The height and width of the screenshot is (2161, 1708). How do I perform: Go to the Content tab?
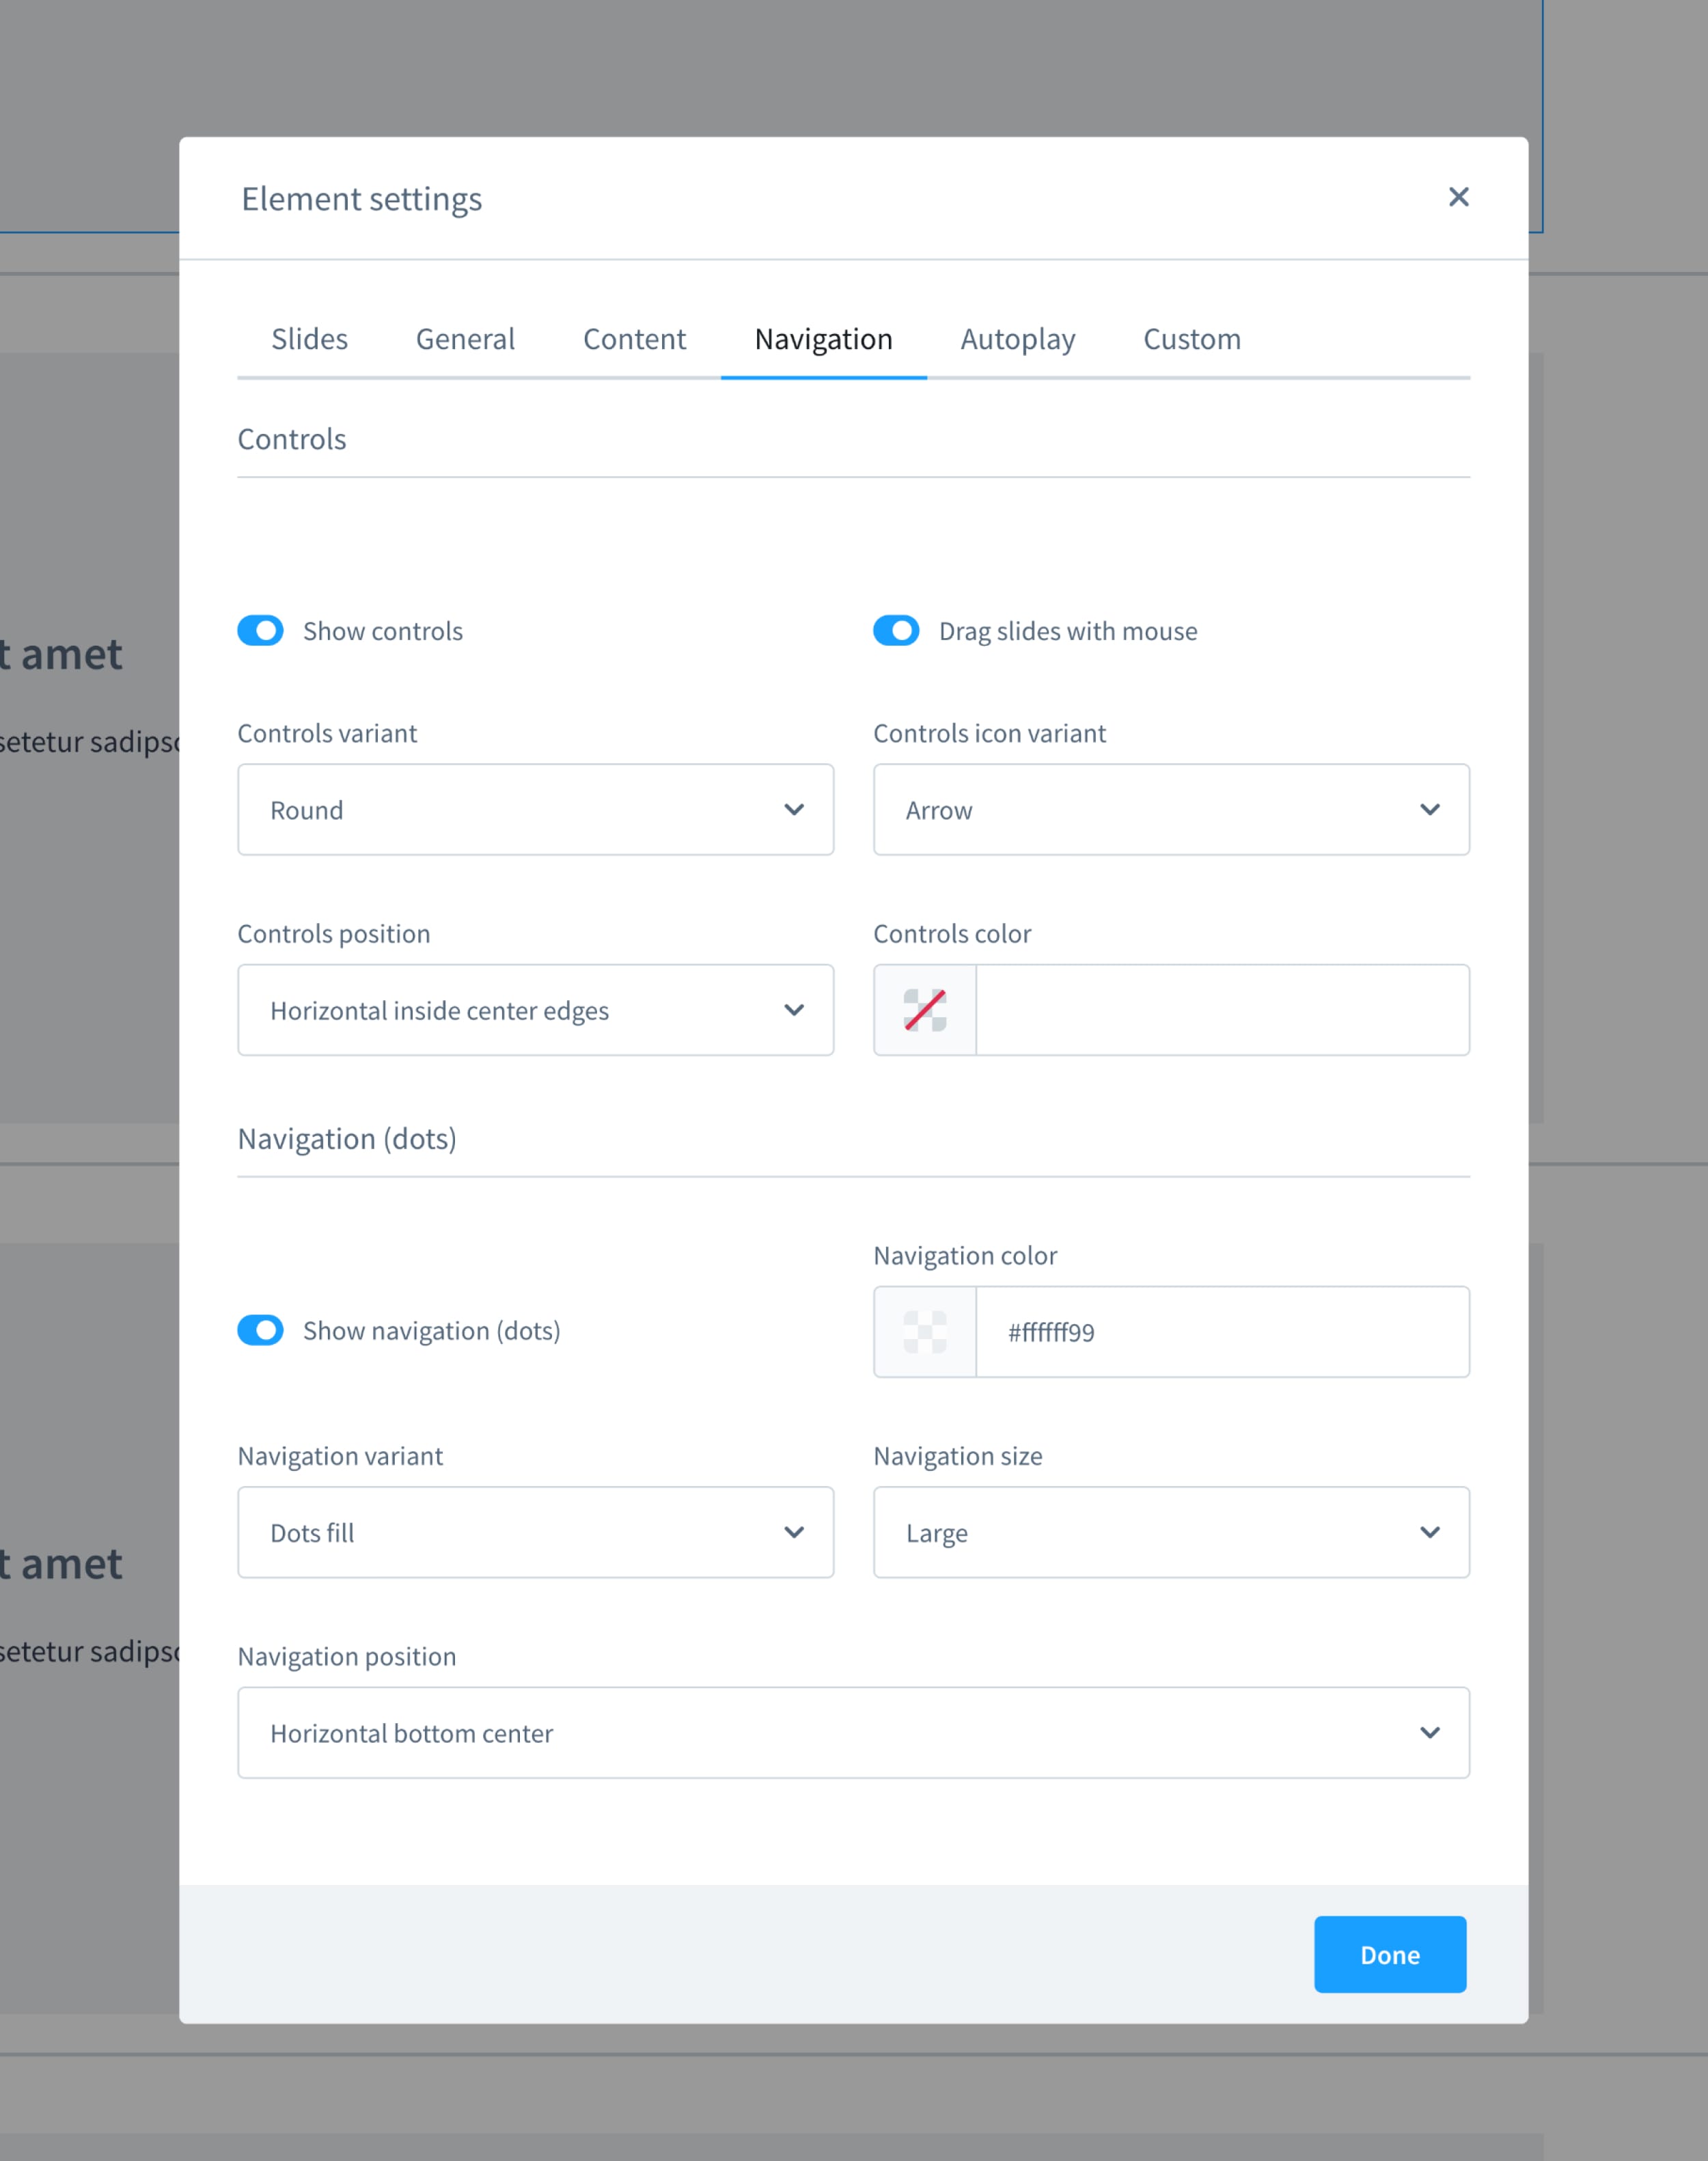point(634,339)
